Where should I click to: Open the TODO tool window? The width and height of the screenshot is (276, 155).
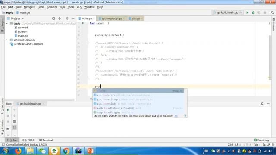pos(28,140)
